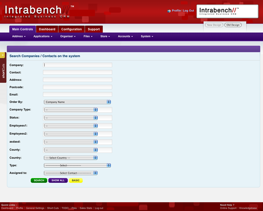Screen dimensions: 263x211
Task: Focus the Contact input field
Action: click(x=77, y=72)
